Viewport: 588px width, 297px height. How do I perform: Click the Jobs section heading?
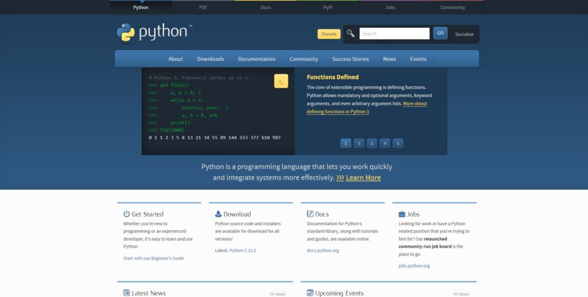(x=413, y=214)
